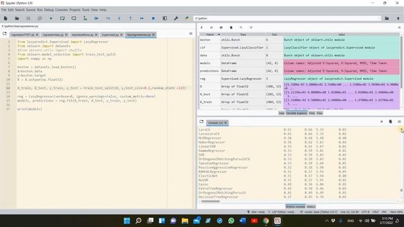Open the Run menu
This screenshot has height=227, width=404.
coord(40,10)
